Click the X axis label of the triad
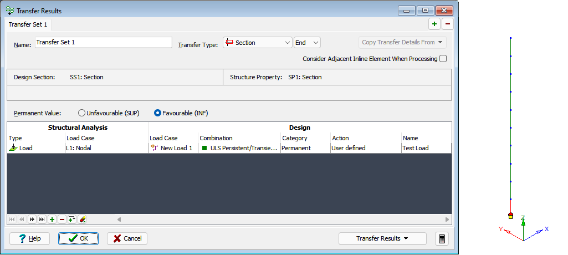This screenshot has height=255, width=568. 547,229
